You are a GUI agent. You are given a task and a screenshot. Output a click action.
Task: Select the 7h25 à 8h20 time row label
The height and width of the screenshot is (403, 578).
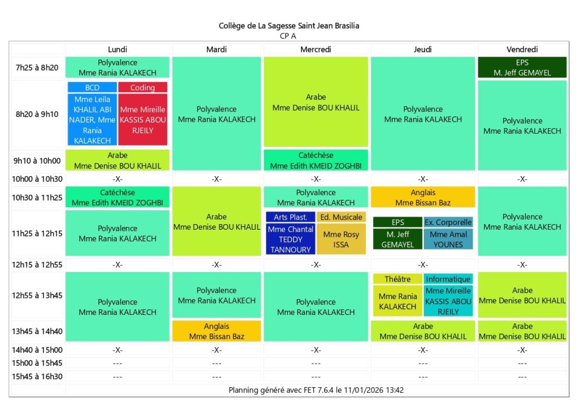click(x=37, y=68)
